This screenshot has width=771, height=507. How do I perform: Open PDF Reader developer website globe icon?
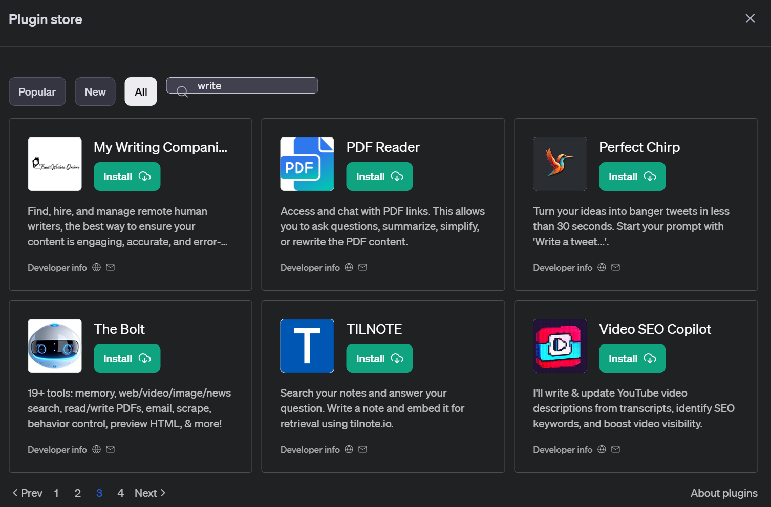coord(349,267)
